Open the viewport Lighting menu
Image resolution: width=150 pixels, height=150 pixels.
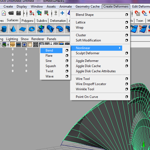pyautogui.click(x=12, y=39)
